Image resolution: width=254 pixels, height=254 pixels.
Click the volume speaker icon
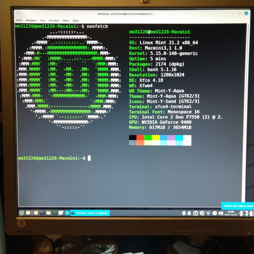(x=221, y=213)
